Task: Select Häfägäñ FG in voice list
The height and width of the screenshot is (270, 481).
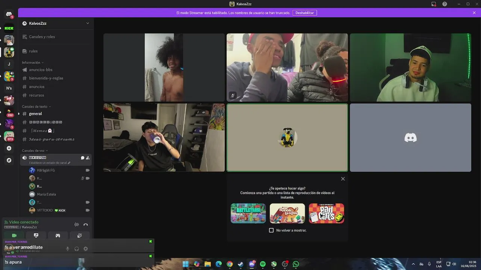Action: pos(59,170)
